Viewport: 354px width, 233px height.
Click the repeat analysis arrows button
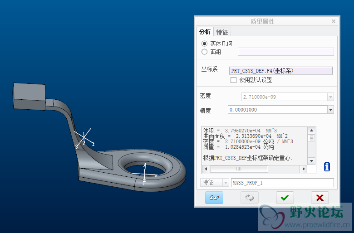tap(250, 198)
